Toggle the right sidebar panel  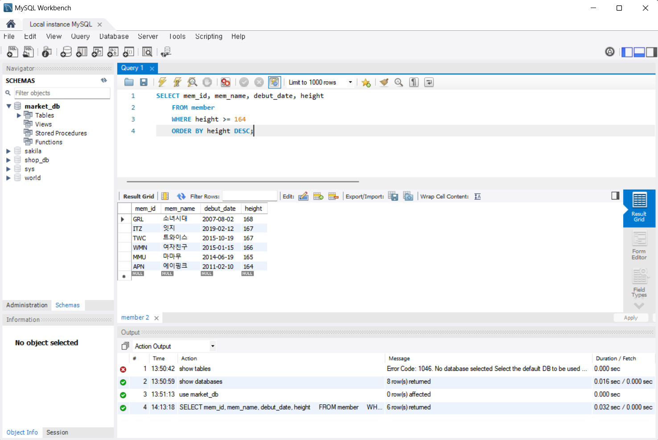point(651,52)
